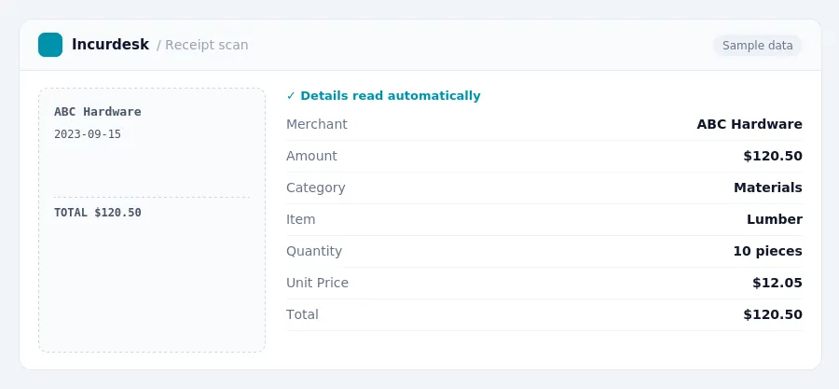Select the 10 pieces quantity value
Viewport: 839px width, 389px height.
(767, 250)
